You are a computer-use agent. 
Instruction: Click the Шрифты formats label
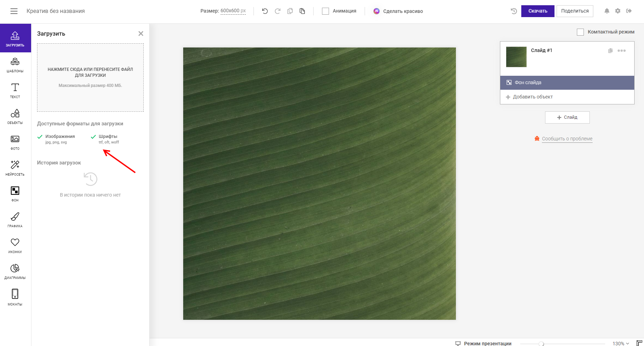coord(108,137)
